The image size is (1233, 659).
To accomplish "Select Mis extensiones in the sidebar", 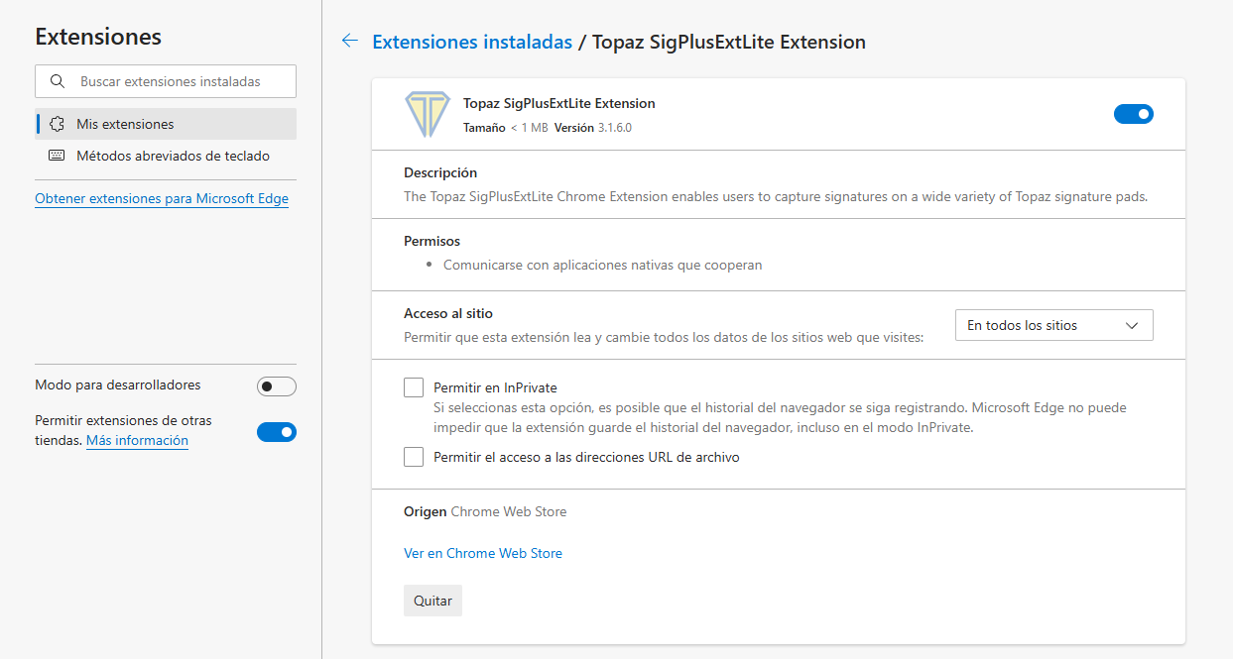I will pos(166,124).
